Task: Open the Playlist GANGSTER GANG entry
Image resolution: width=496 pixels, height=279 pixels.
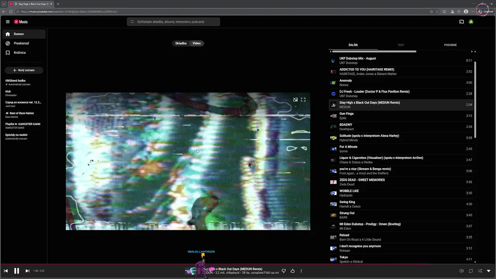Action: (24, 126)
